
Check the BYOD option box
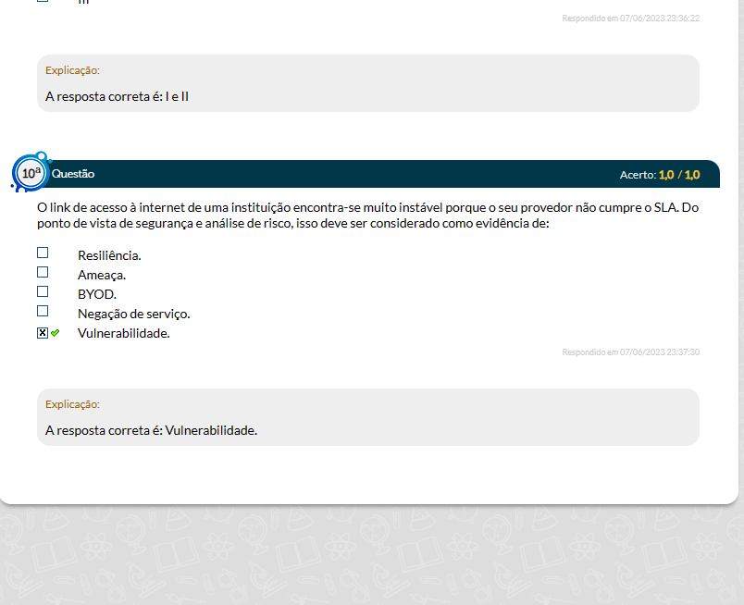pos(43,291)
